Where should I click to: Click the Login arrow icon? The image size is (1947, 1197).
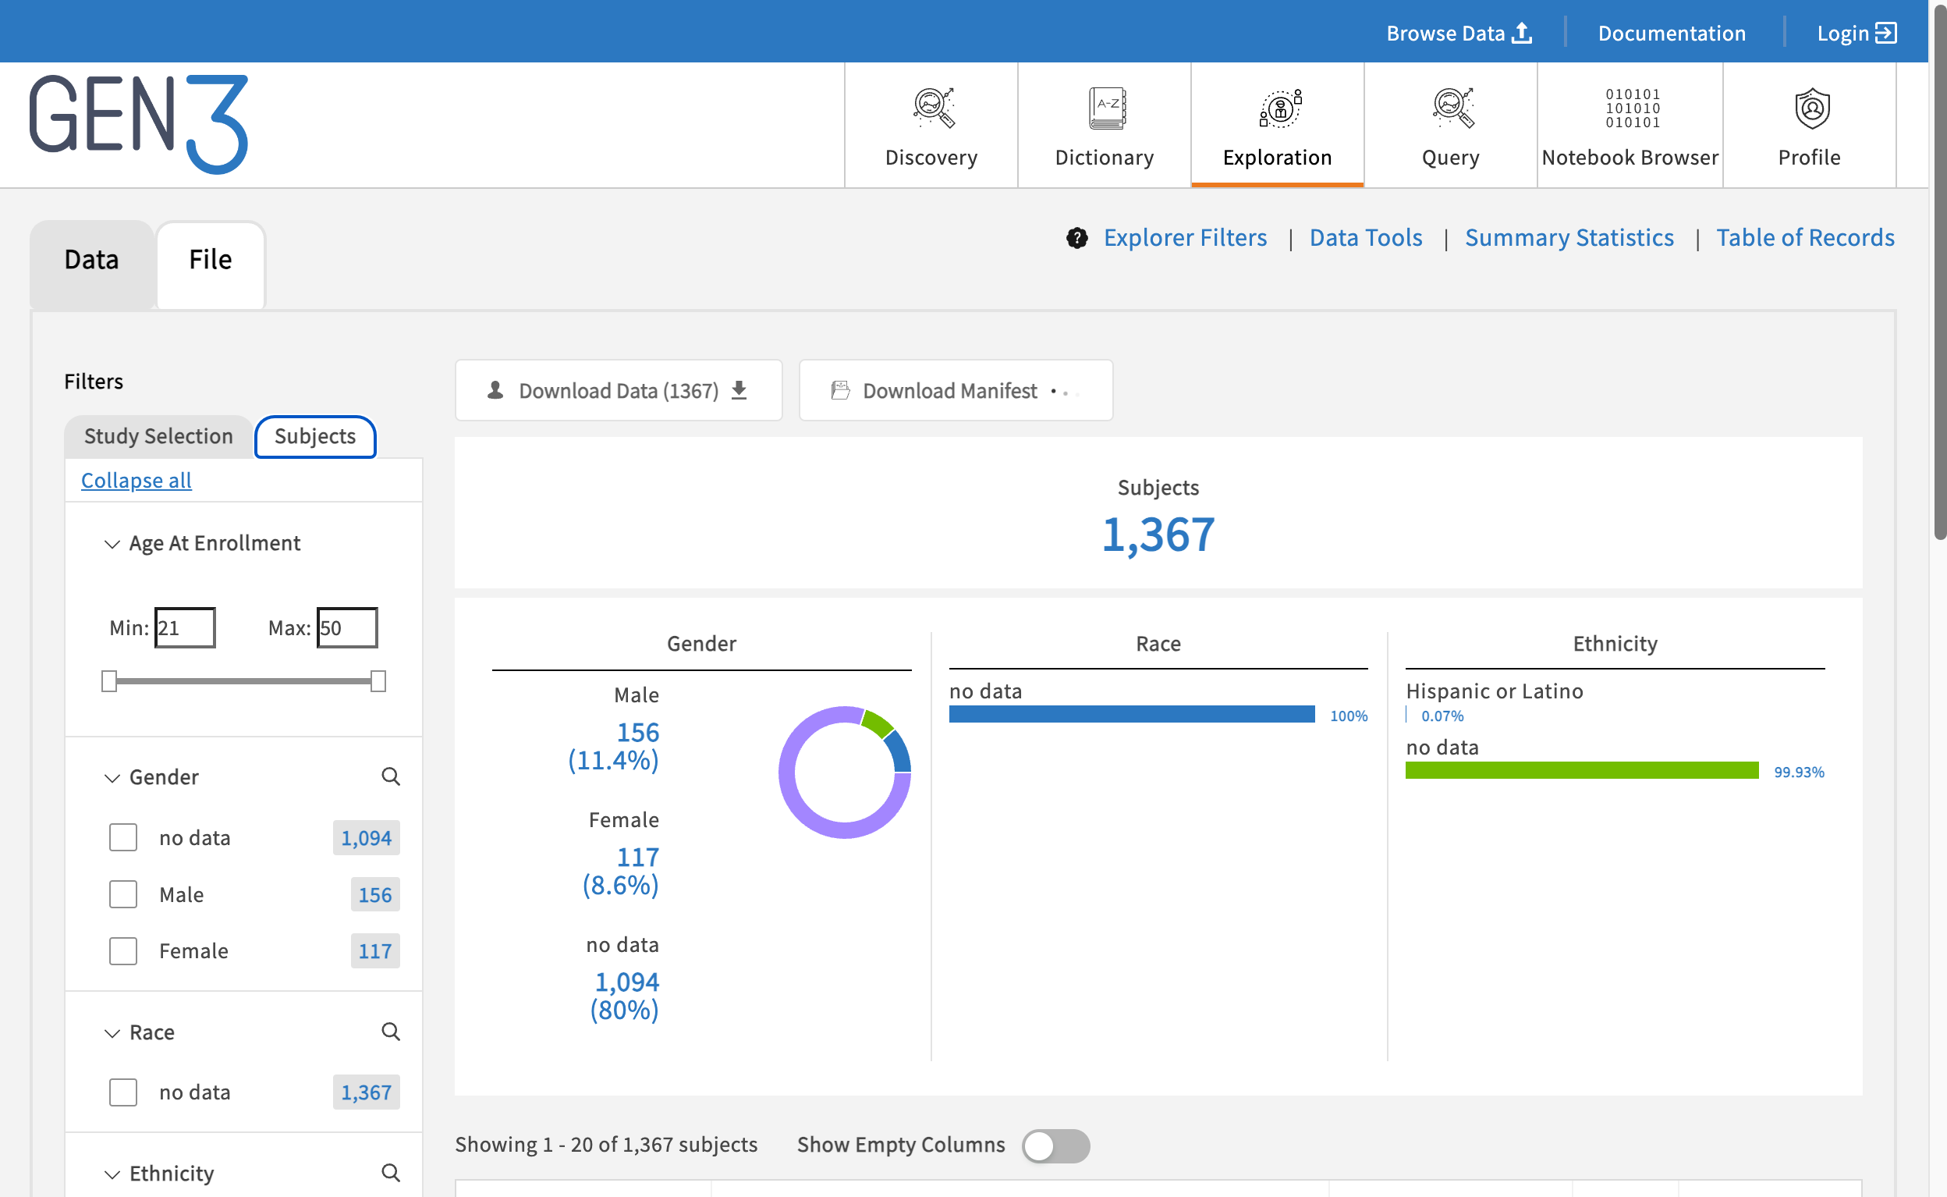(1886, 33)
